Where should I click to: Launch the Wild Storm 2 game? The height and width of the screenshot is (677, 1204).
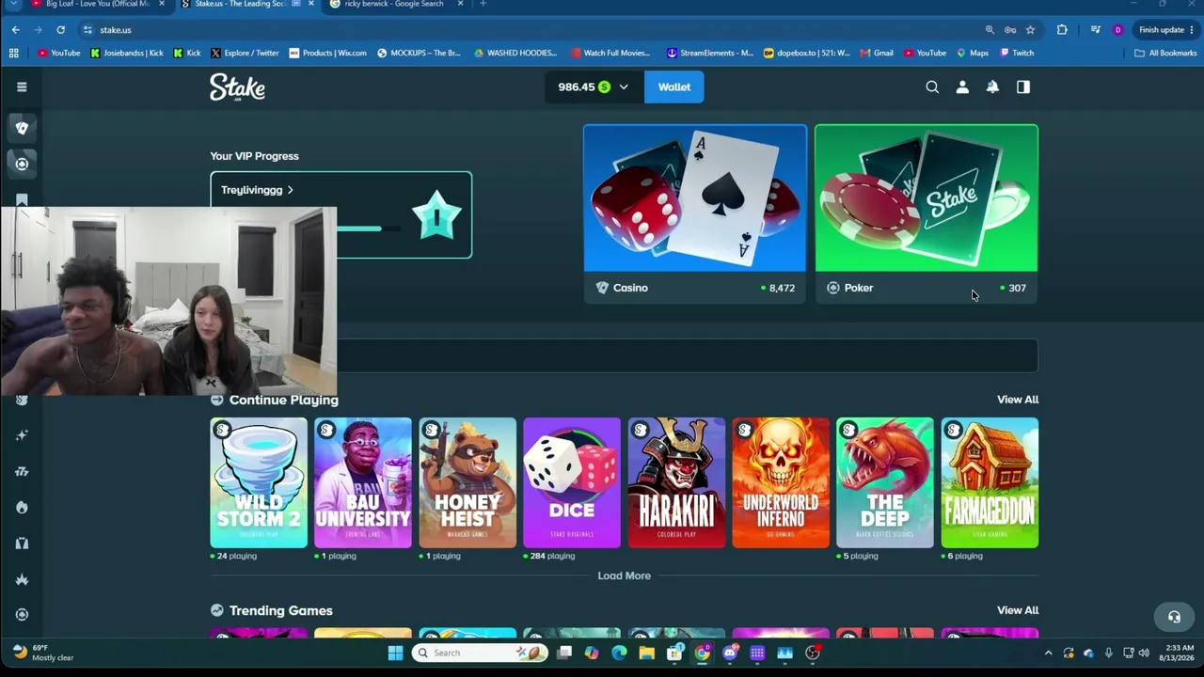tap(259, 482)
